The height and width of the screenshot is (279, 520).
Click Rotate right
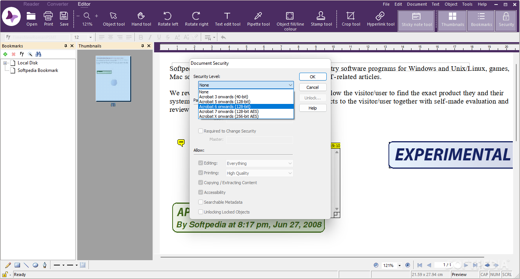pos(196,19)
